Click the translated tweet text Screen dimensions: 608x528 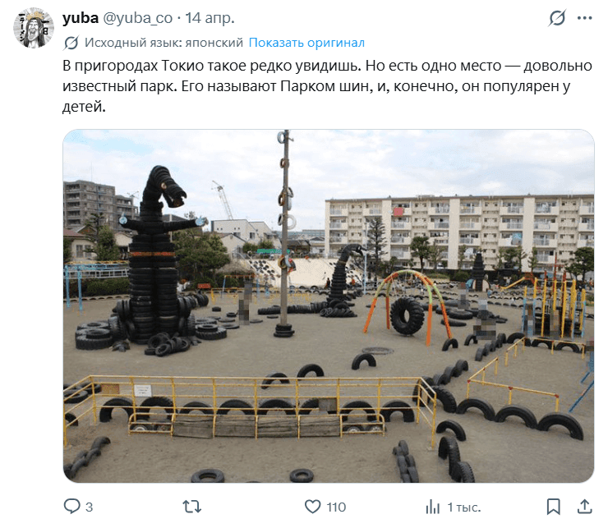[x=327, y=85]
